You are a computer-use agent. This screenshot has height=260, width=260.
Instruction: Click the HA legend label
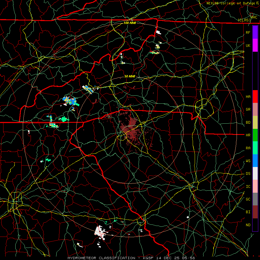point(248,96)
